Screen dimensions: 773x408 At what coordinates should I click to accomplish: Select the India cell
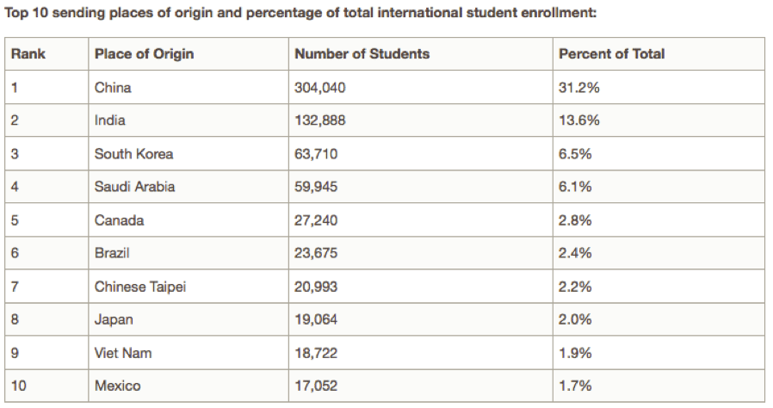[109, 121]
